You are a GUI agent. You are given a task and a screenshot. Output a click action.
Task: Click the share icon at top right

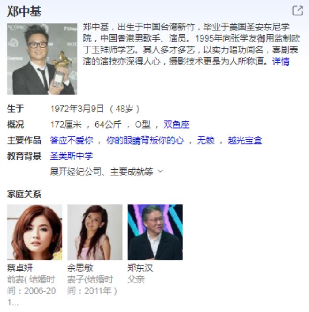point(298,11)
